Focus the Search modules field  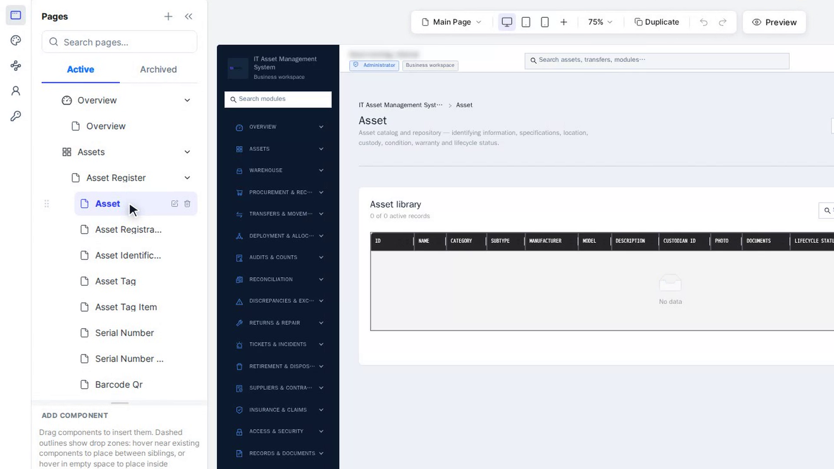(278, 99)
